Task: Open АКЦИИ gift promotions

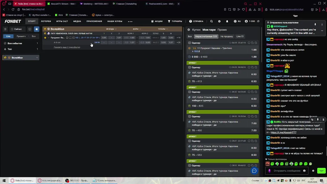Action: 157,21
